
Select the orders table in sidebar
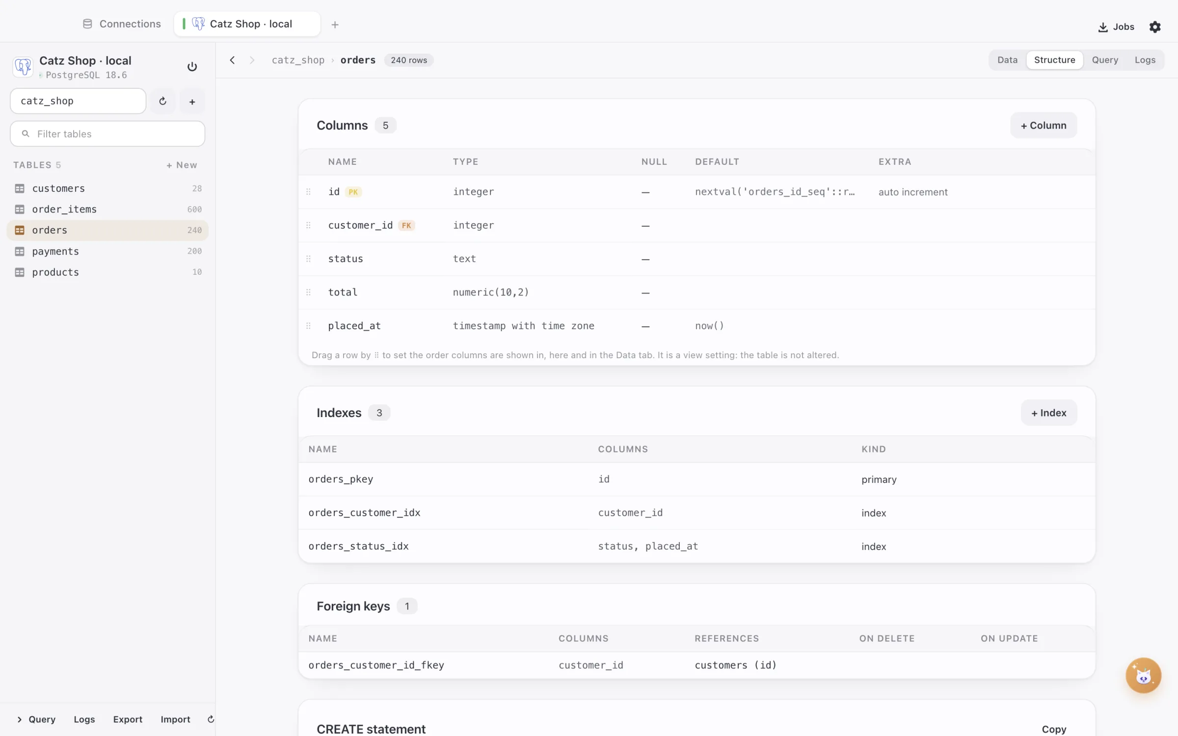click(x=107, y=230)
